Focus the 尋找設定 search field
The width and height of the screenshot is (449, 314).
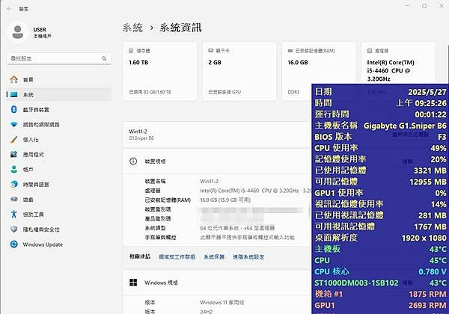click(x=58, y=58)
